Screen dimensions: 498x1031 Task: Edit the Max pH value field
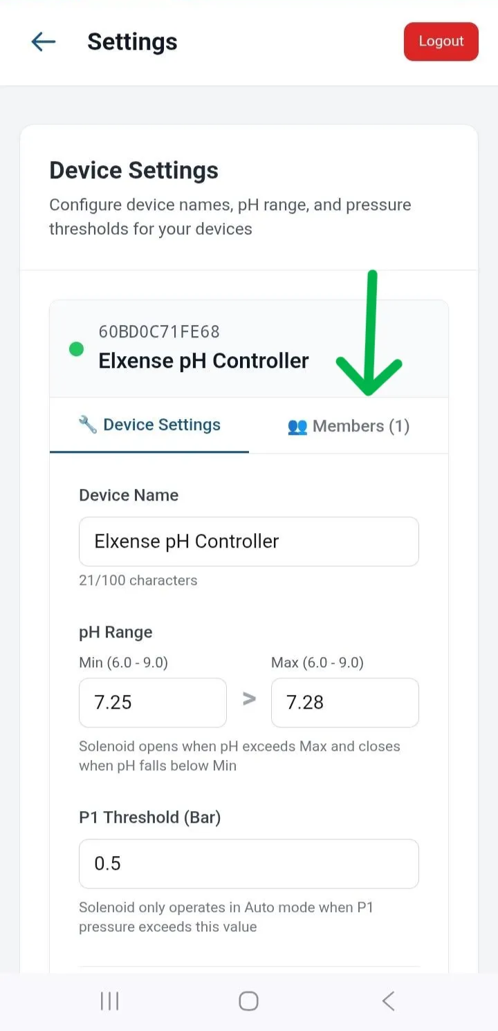tap(344, 703)
